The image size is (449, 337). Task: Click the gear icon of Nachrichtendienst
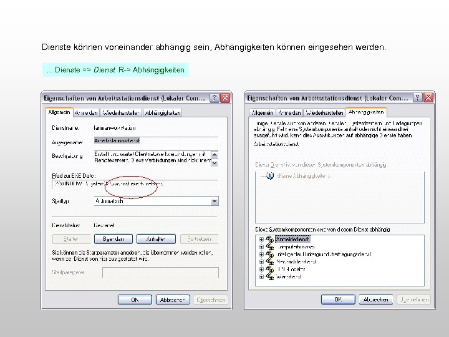pyautogui.click(x=270, y=261)
